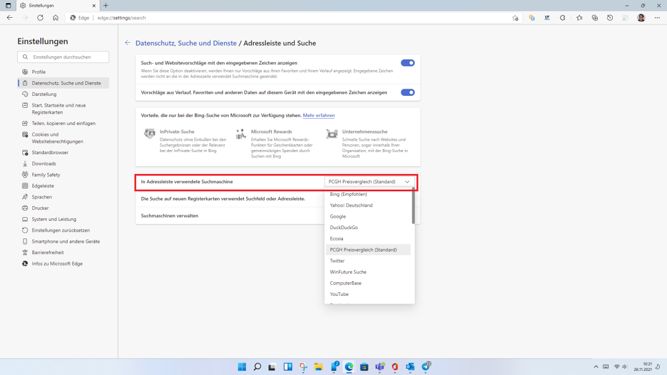Open Family Safety settings section
667x375 pixels.
pyautogui.click(x=63, y=175)
